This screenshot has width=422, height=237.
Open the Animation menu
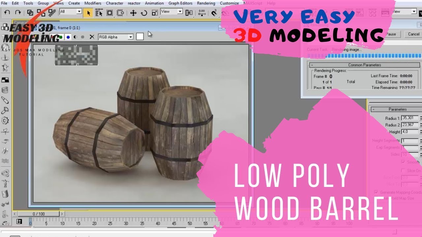coord(154,3)
